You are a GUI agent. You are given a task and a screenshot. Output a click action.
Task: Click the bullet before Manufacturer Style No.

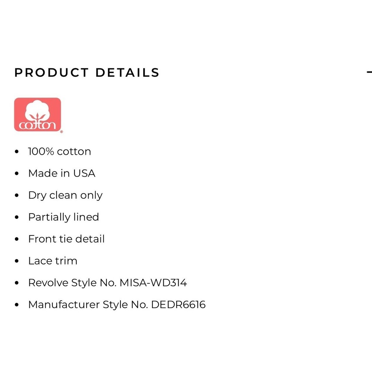(17, 305)
